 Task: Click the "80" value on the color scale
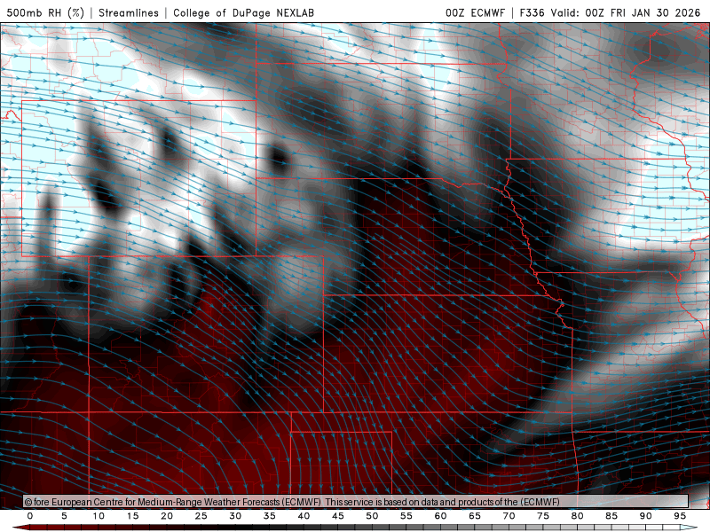point(577,516)
